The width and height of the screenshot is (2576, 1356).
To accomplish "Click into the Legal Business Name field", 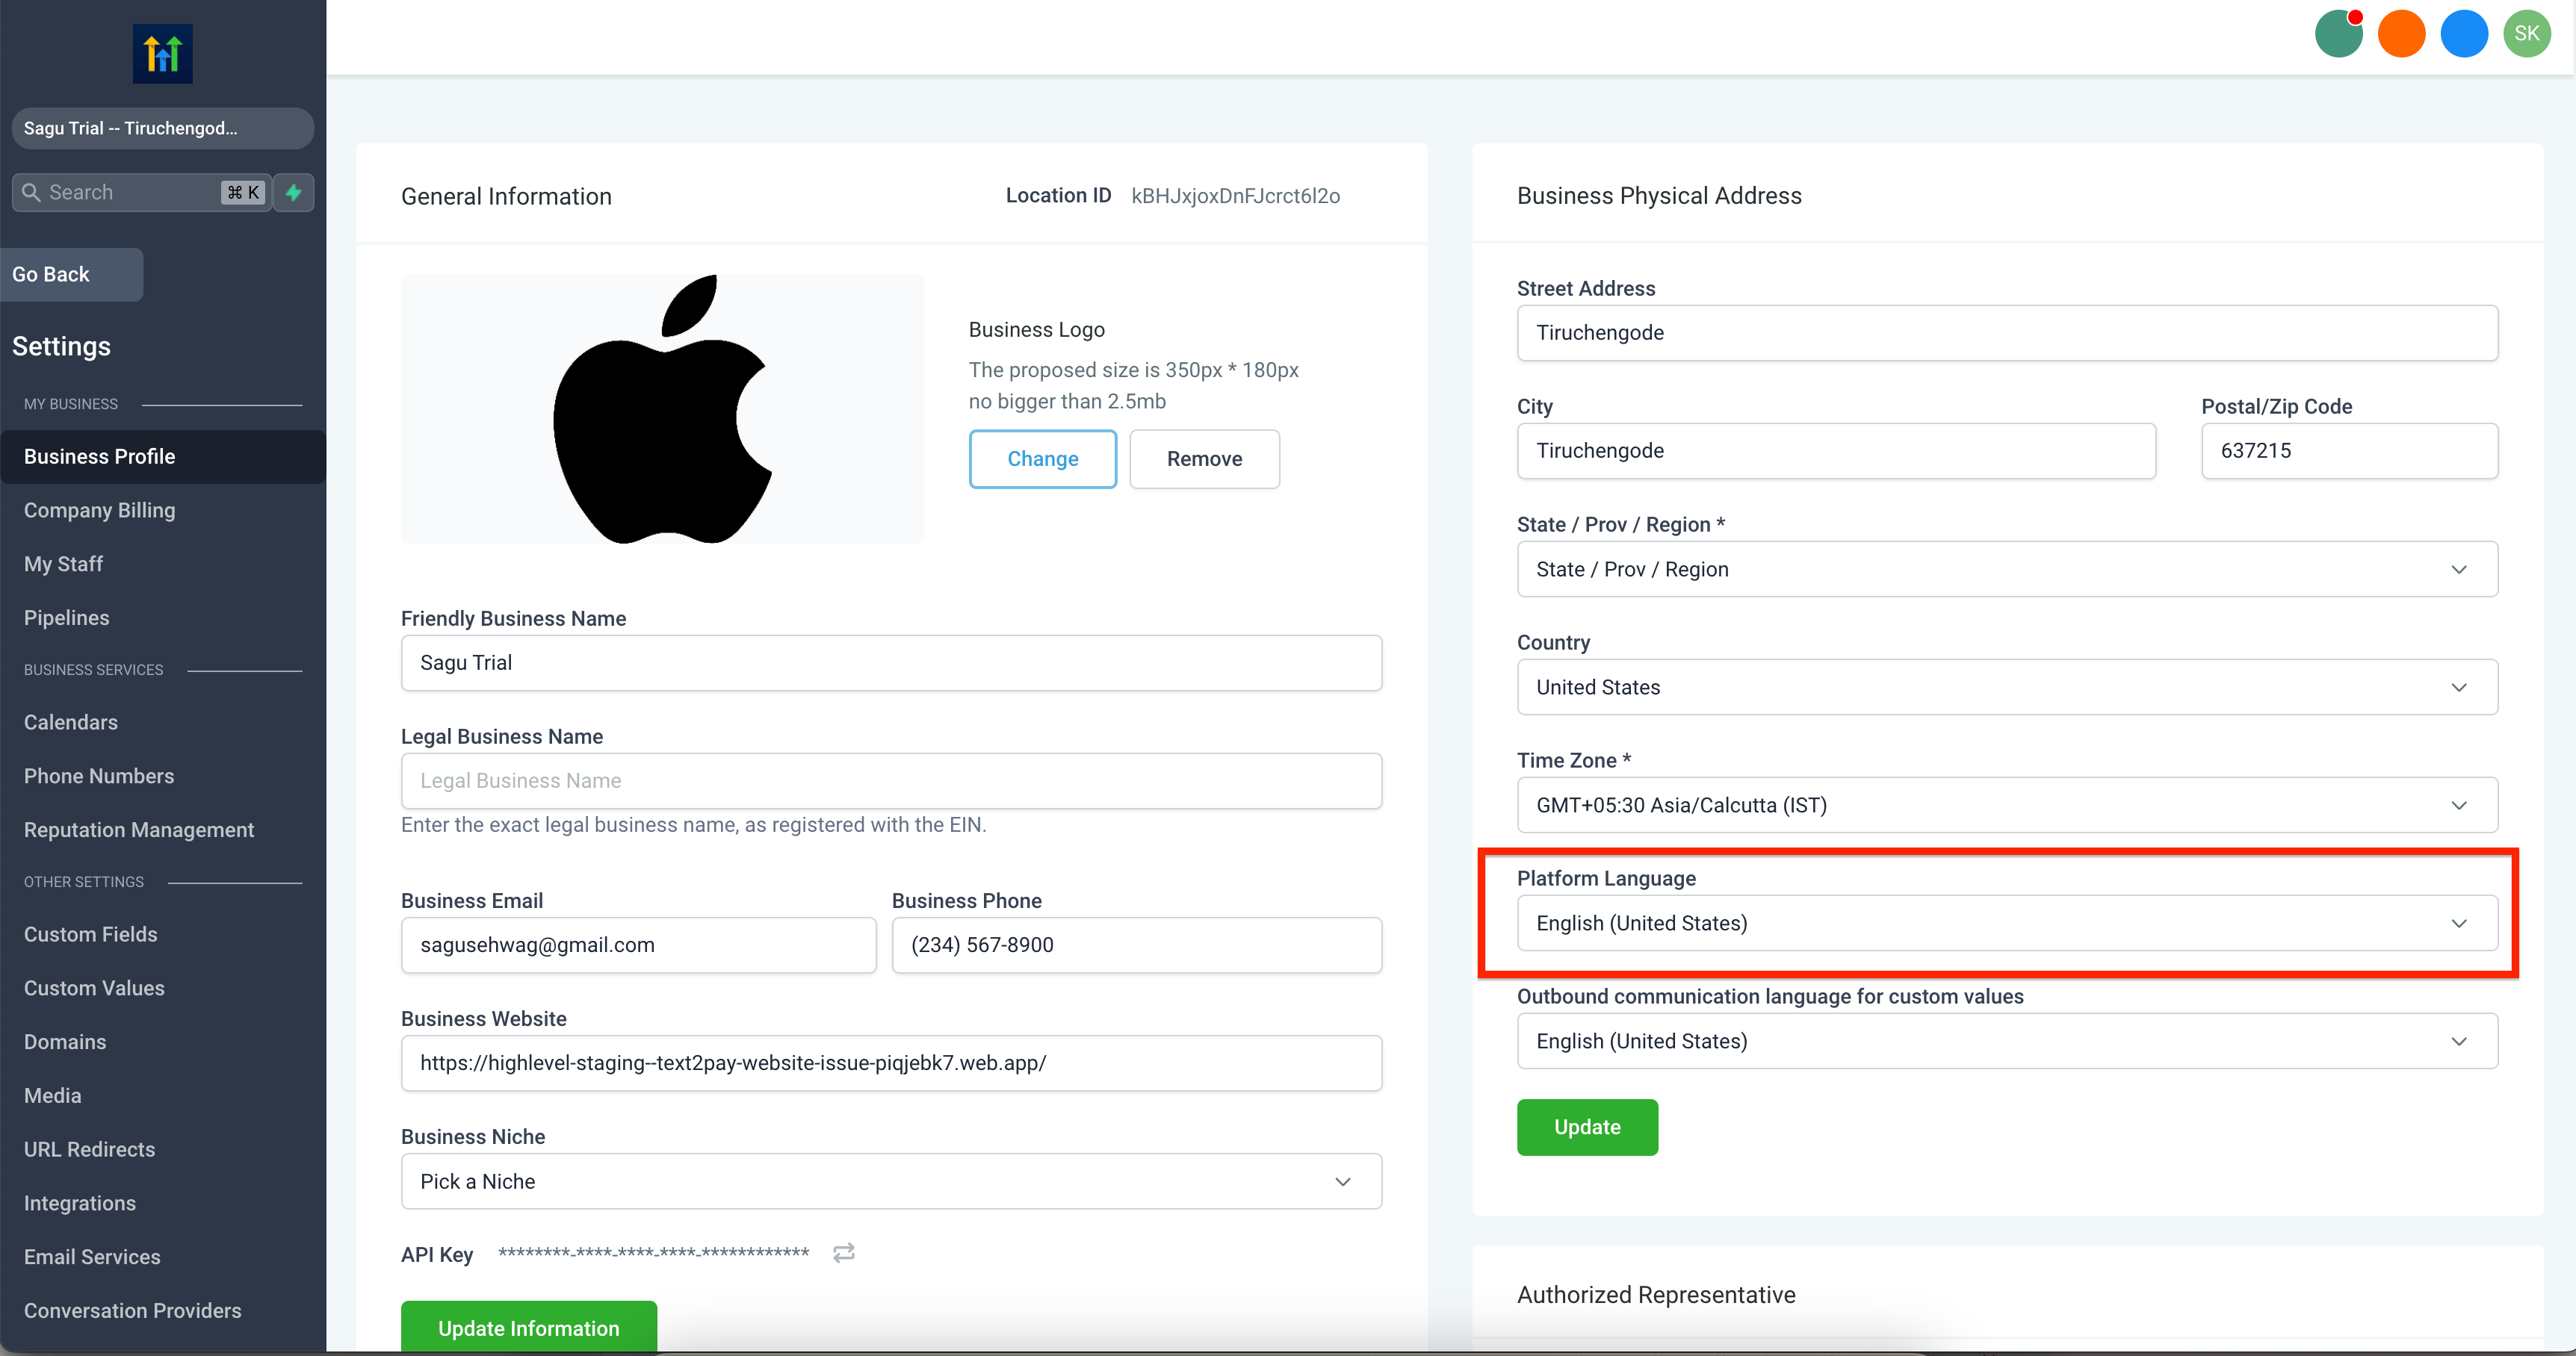I will point(890,780).
